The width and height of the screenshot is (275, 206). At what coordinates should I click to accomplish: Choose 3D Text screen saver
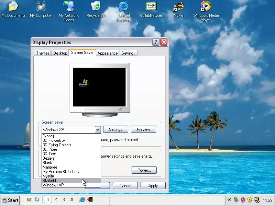pyautogui.click(x=71, y=154)
